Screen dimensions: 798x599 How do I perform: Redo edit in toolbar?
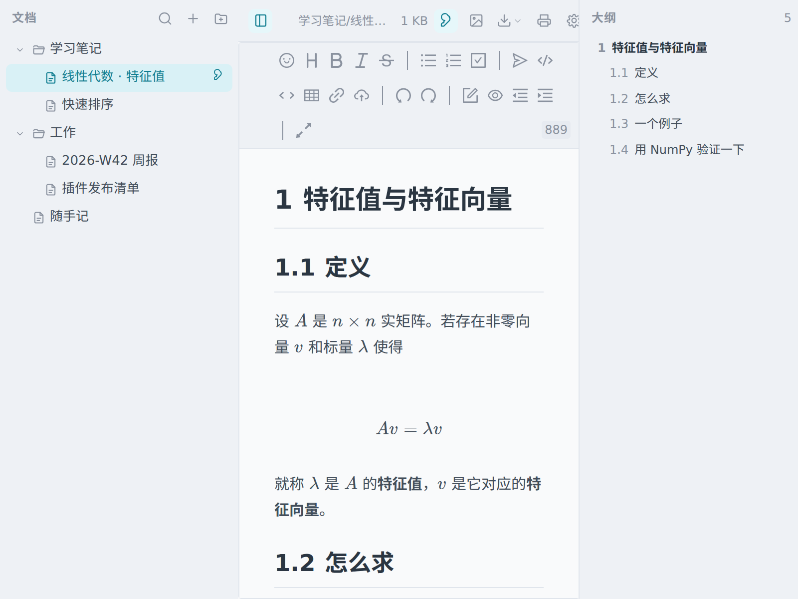click(x=428, y=95)
